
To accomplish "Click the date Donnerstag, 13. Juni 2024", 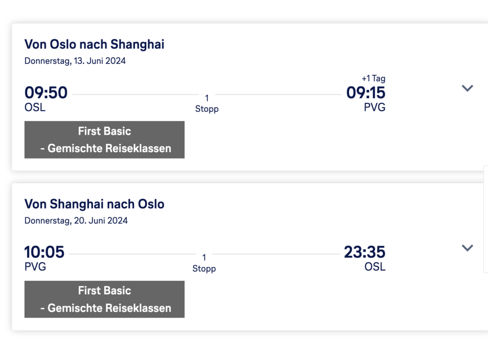I will coord(75,61).
